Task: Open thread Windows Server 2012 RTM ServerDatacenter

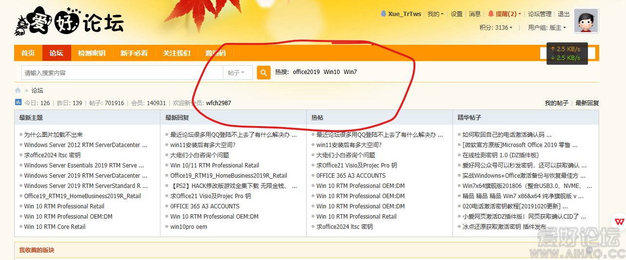Action: tap(86, 145)
